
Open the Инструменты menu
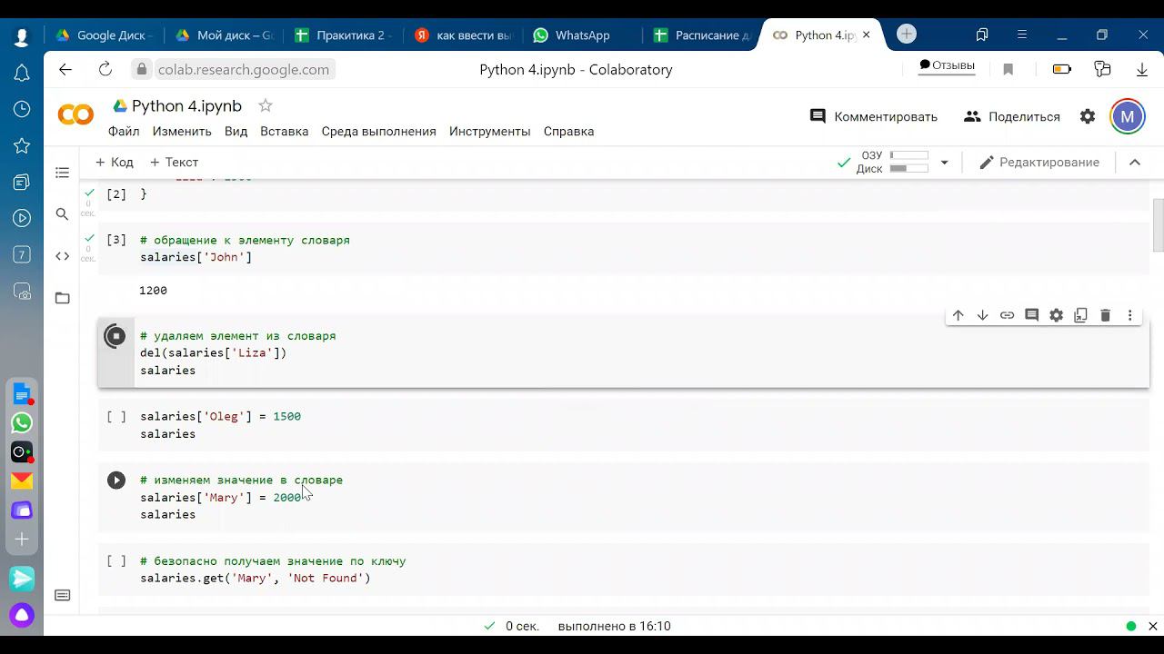(489, 132)
